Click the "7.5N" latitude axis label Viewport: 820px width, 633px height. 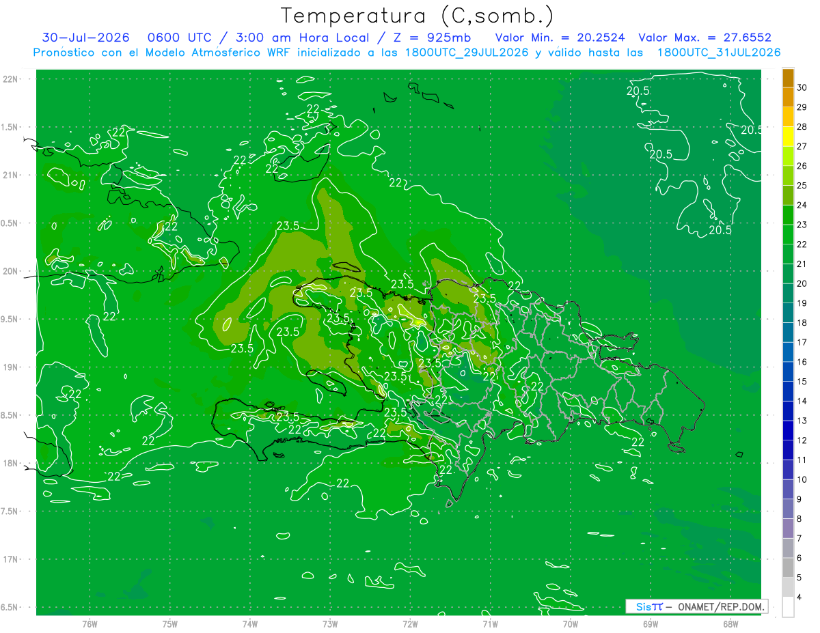pos(10,511)
